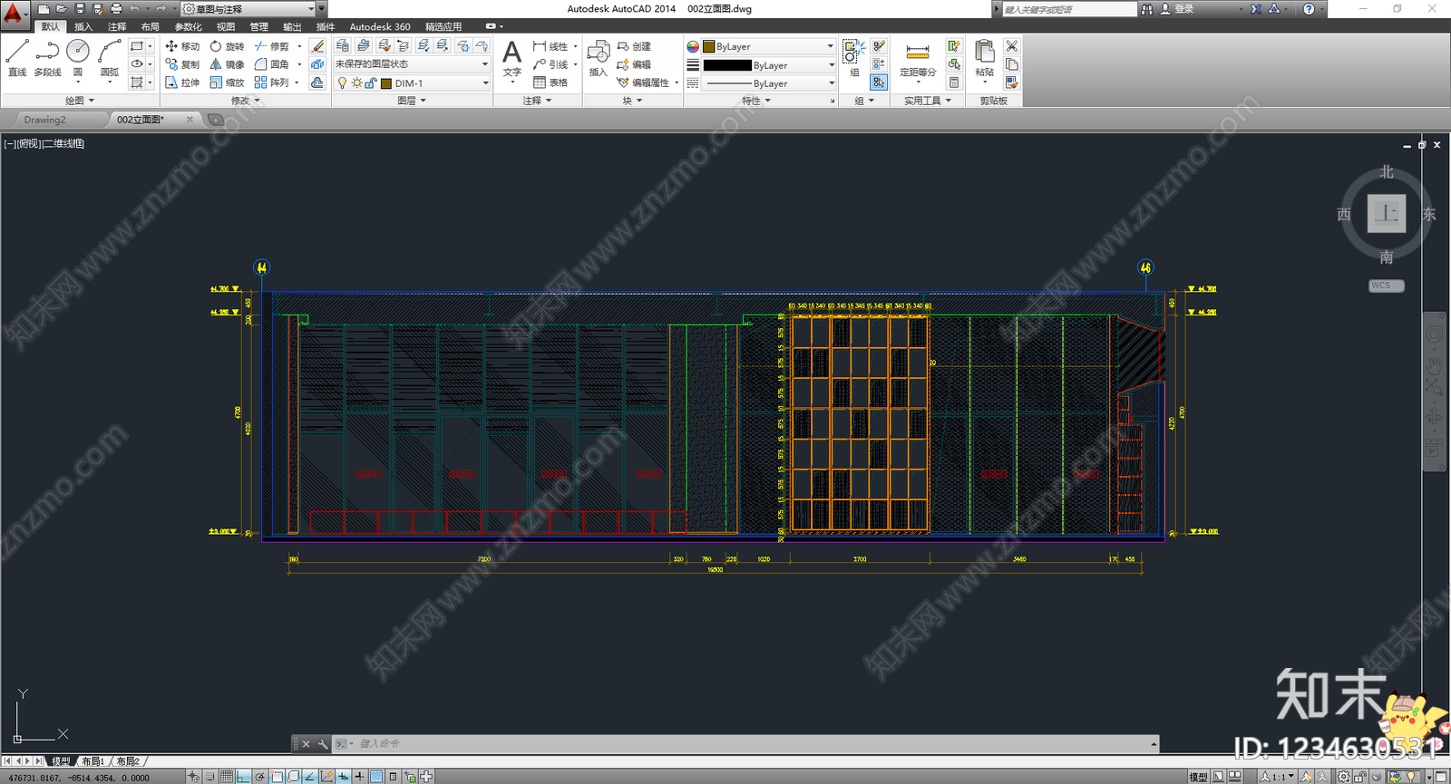1451x784 pixels.
Task: Open the Autodesk 360 ribbon tab
Action: click(380, 27)
